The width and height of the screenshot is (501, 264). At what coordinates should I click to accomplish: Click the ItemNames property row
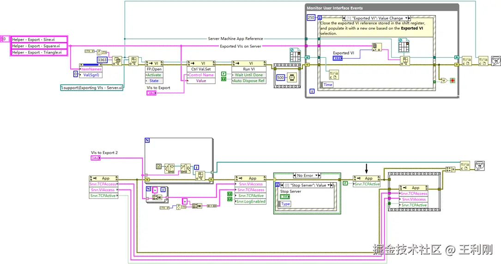[91, 69]
